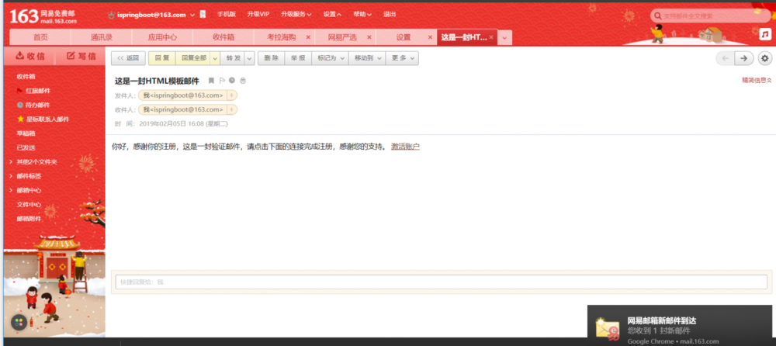Go to next email with right arrow

(x=744, y=58)
